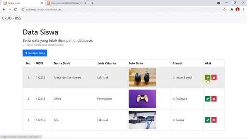Viewport: 247px width, 139px height.
Task: Click Olivia's game controller photo
Action: (142, 99)
